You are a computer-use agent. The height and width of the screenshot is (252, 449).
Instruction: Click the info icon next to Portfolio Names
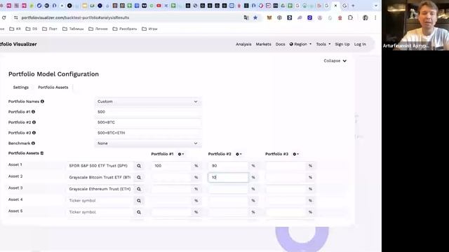point(42,101)
